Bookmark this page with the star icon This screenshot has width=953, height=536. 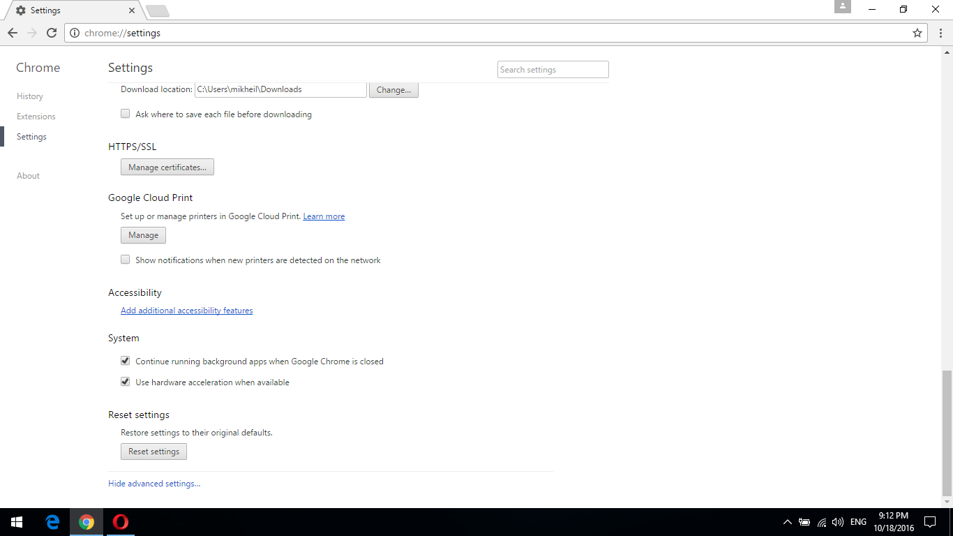click(x=917, y=33)
